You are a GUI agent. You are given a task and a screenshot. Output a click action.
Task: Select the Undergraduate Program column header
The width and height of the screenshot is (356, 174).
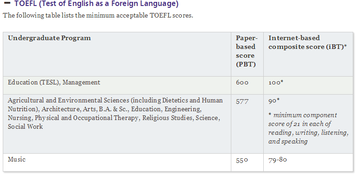point(49,38)
